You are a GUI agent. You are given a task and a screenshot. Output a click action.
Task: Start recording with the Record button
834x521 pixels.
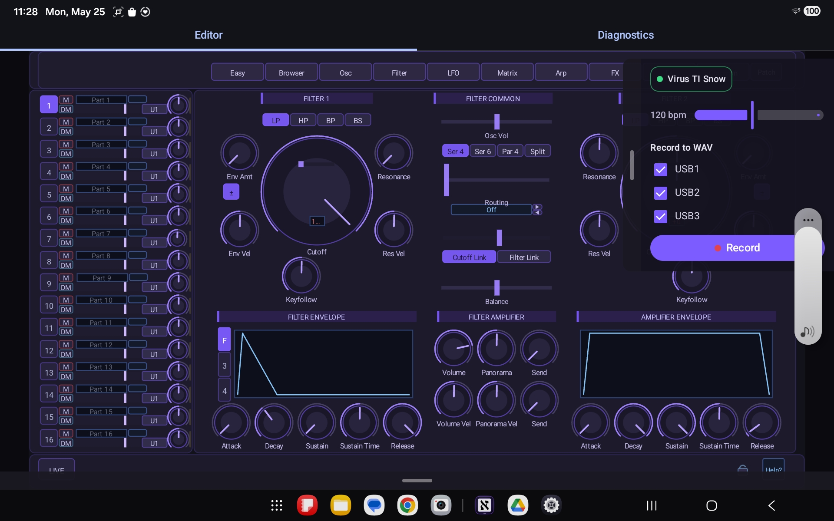737,248
